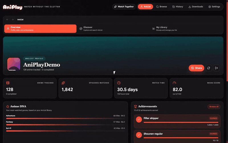Viewport: 228px width, 143px height.
Task: Switch to the My Library tab
Action: (x=186, y=29)
